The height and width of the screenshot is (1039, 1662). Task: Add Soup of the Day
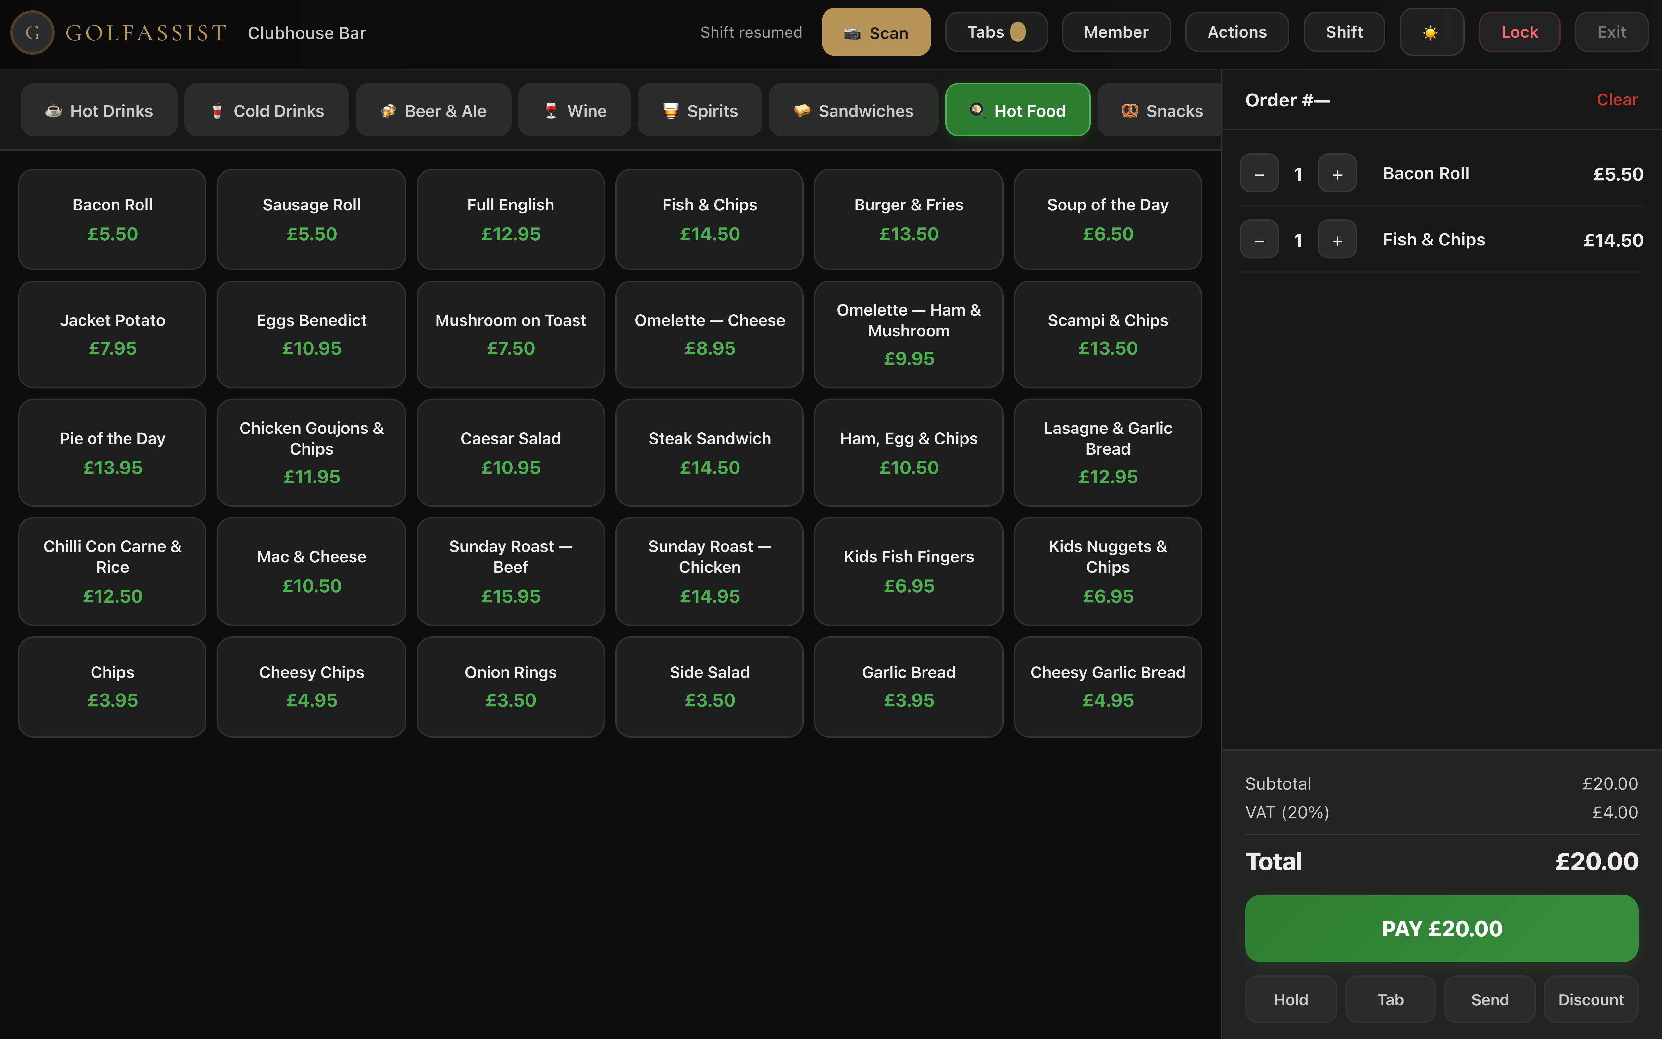pyautogui.click(x=1108, y=219)
